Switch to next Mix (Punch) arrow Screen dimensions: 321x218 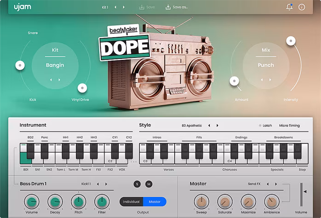pyautogui.click(x=270, y=80)
